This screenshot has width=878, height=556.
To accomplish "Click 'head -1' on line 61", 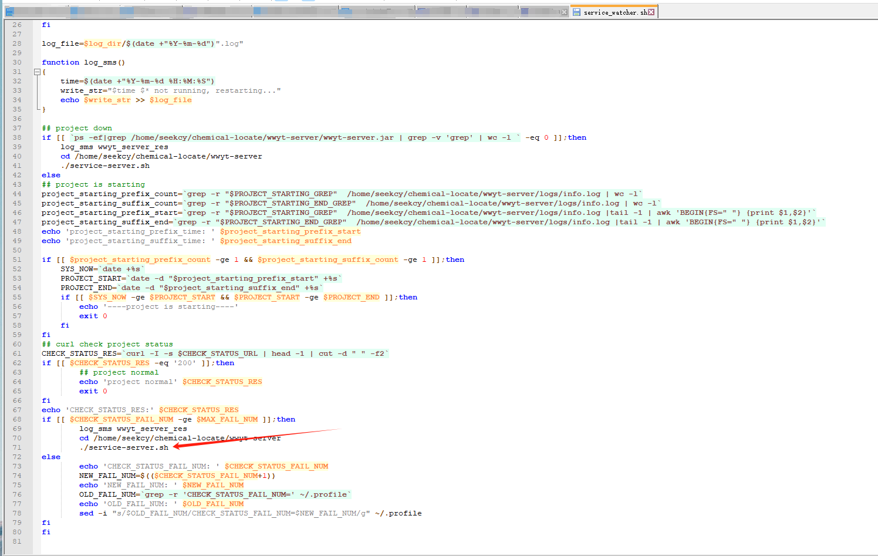I will (x=288, y=353).
